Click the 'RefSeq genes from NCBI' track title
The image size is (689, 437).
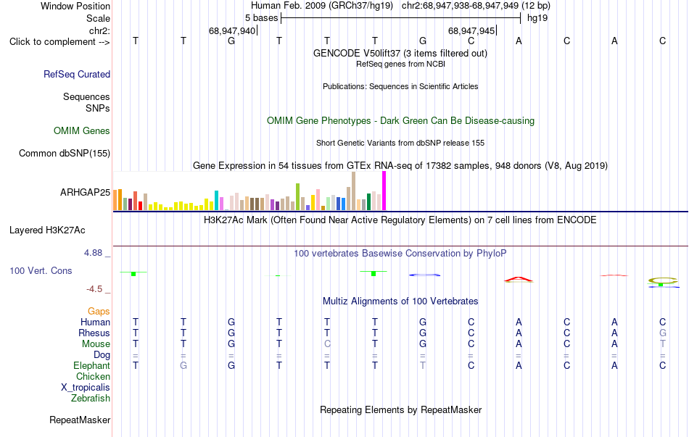[400, 64]
